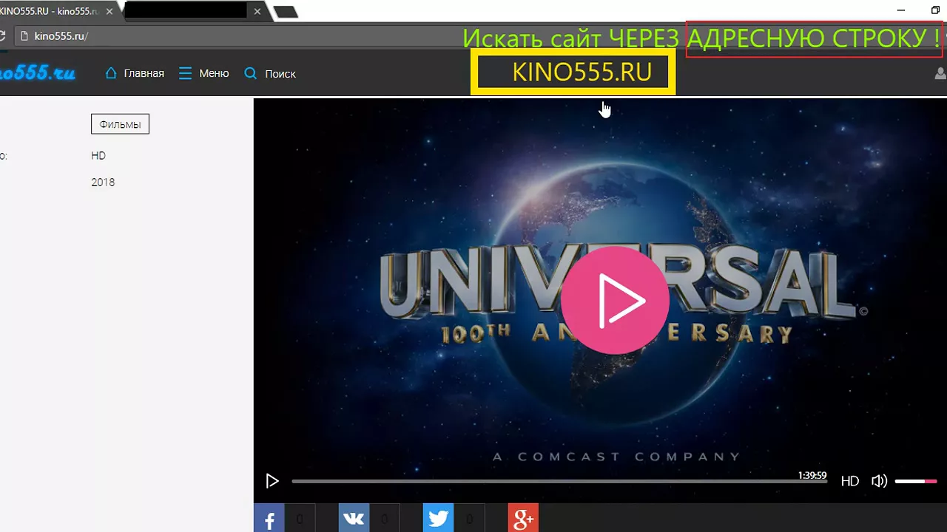
Task: Click the 1:39:59 duration label
Action: [812, 475]
